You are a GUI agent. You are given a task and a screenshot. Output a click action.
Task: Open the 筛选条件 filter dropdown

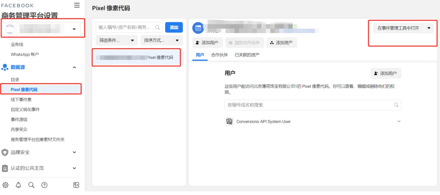click(117, 40)
